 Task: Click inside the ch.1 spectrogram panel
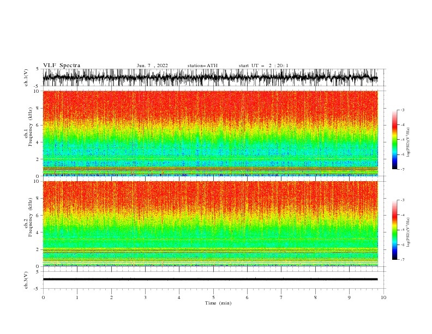click(x=210, y=133)
